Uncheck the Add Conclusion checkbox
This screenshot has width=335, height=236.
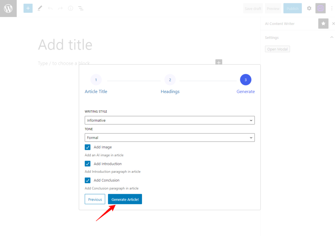pyautogui.click(x=88, y=180)
